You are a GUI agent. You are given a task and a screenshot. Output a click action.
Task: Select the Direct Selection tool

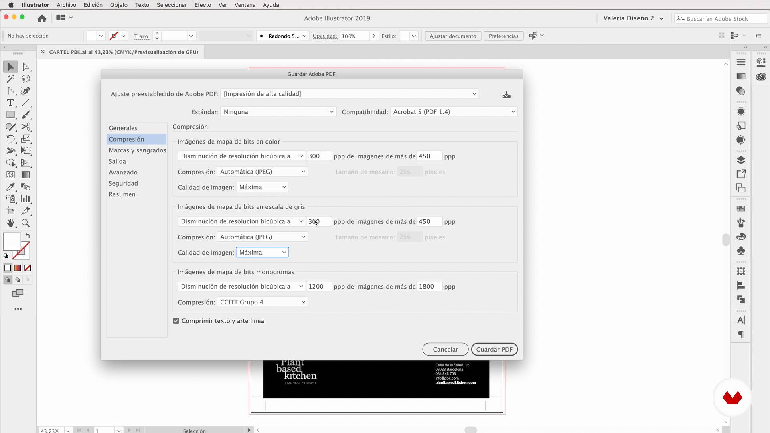26,67
